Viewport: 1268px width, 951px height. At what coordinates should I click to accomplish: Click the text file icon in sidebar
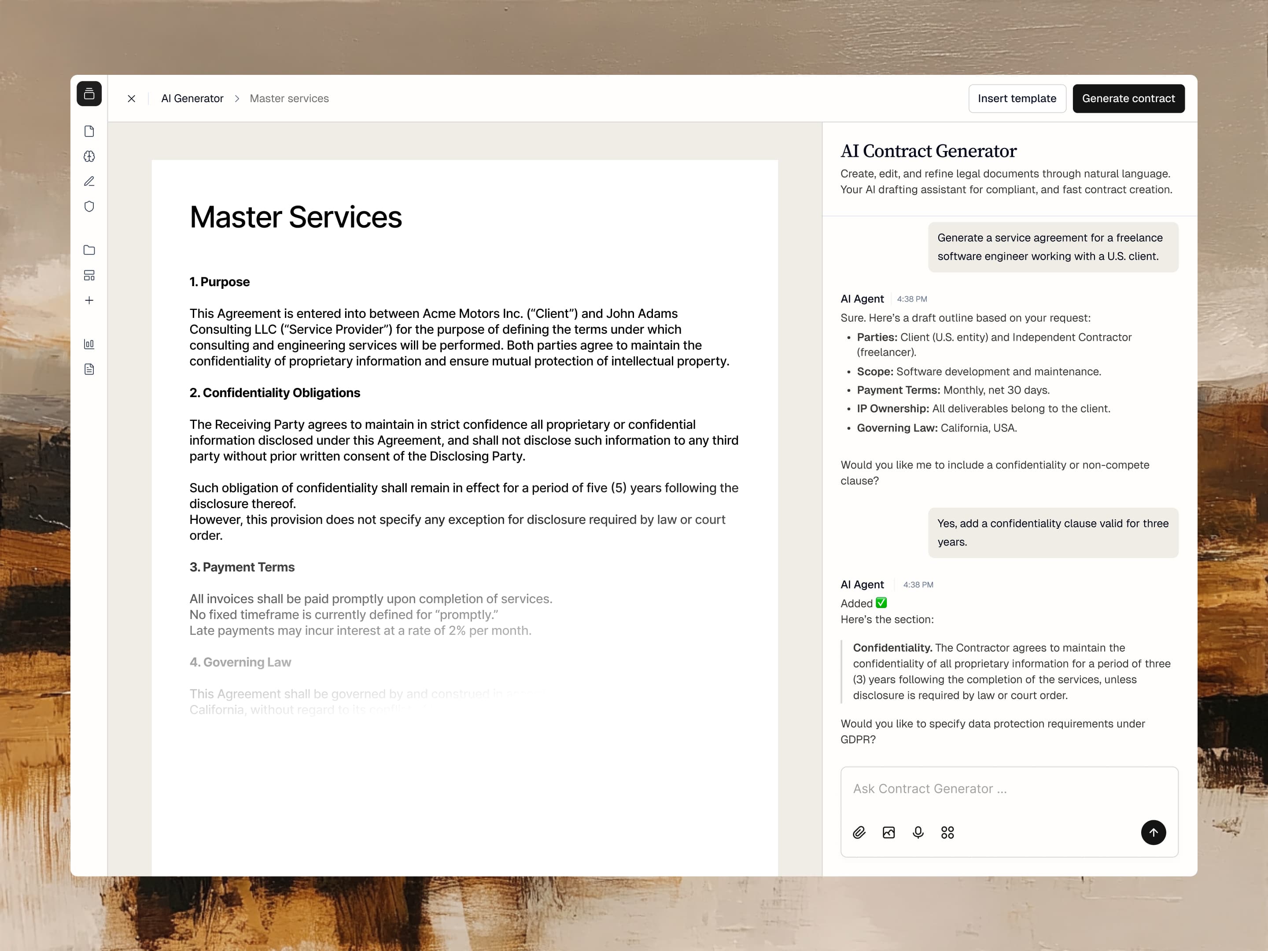coord(89,369)
